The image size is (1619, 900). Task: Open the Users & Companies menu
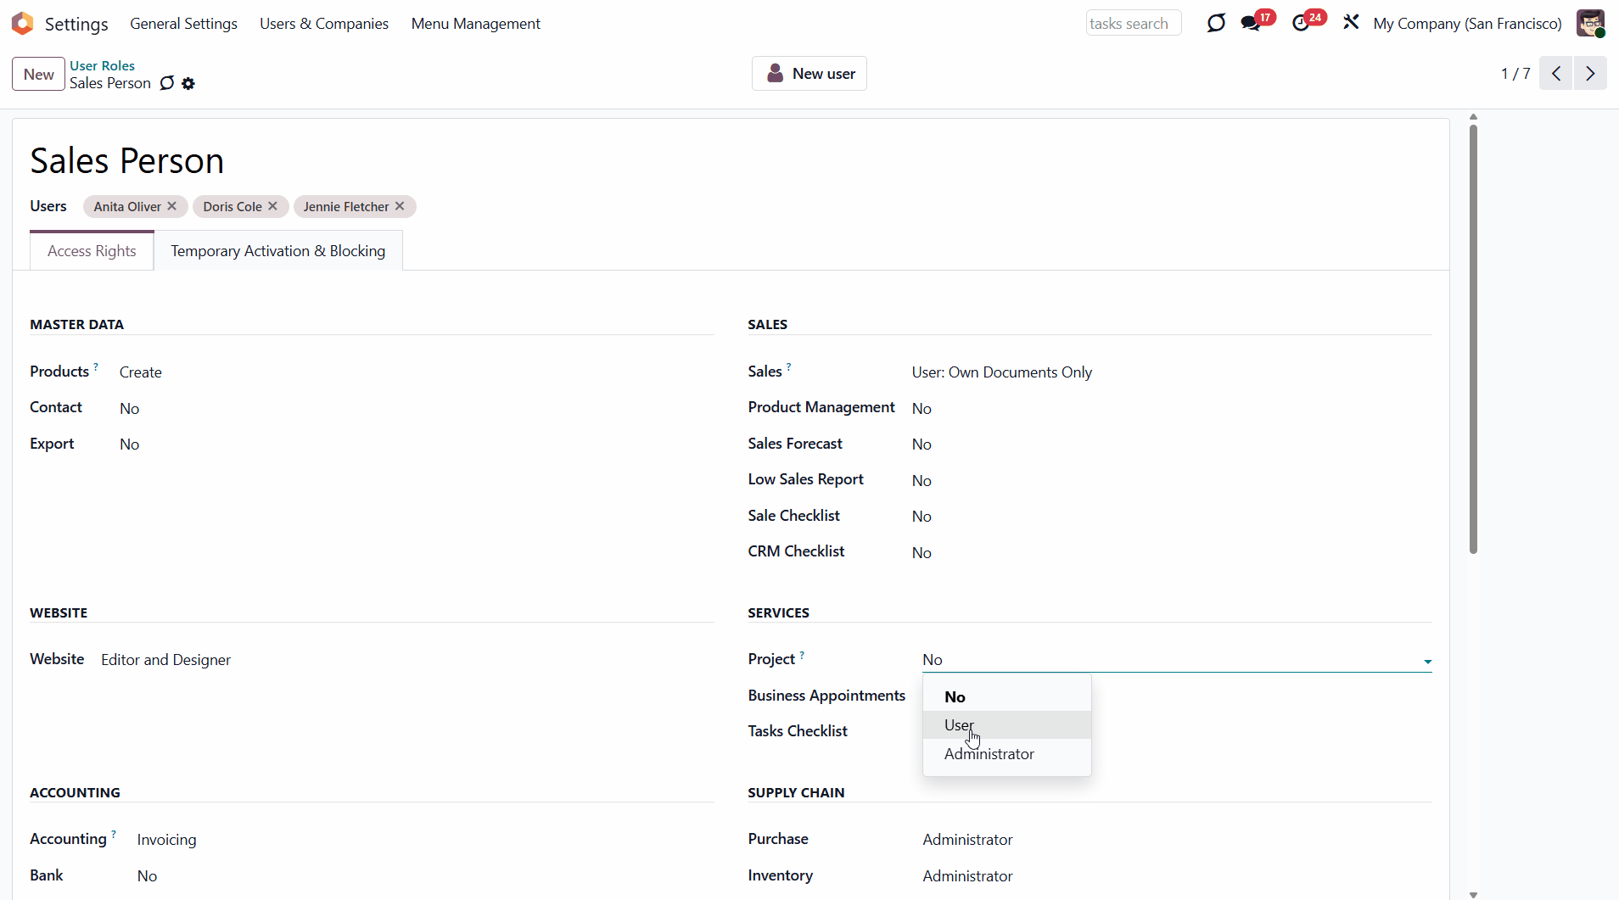click(323, 24)
